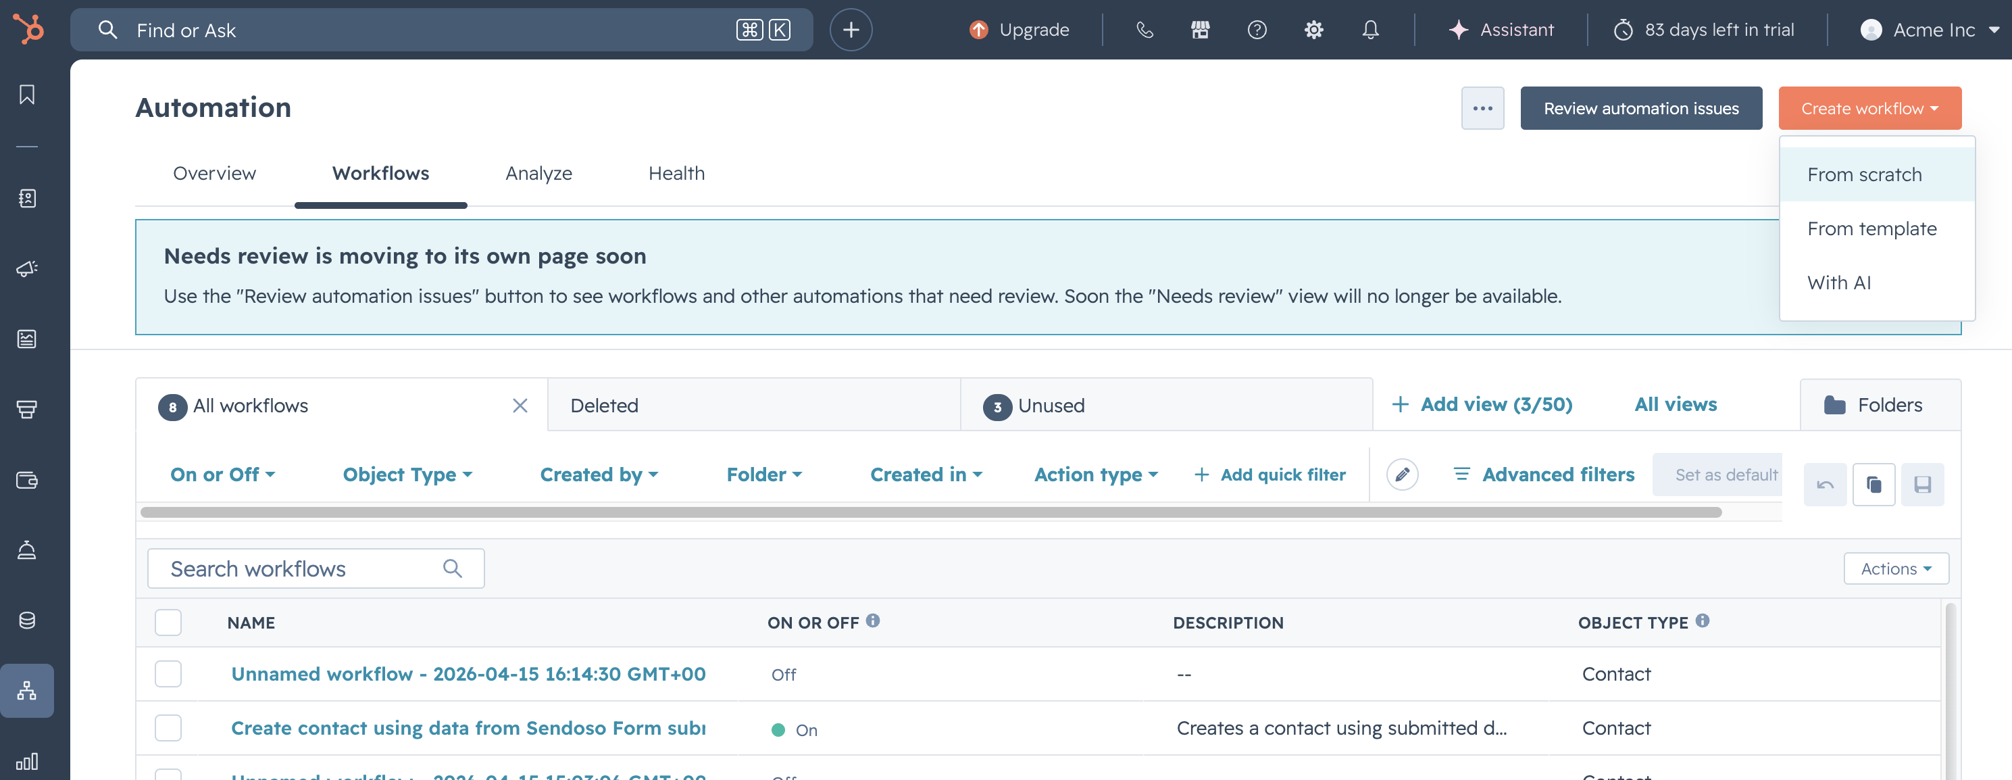Open the Deleted view tab

point(754,405)
